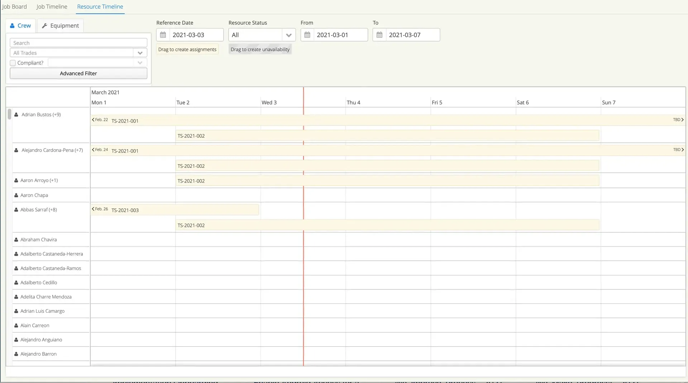Click the Adrian Bustos (+9) name
This screenshot has height=383, width=688.
coord(41,115)
